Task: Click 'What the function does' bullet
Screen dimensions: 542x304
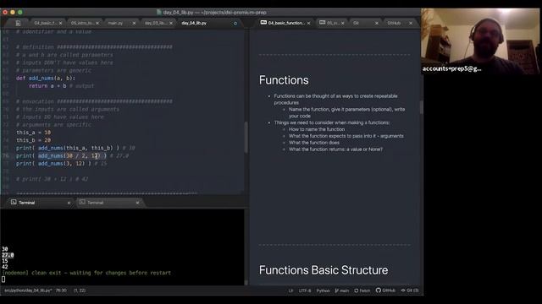Action: coord(314,143)
